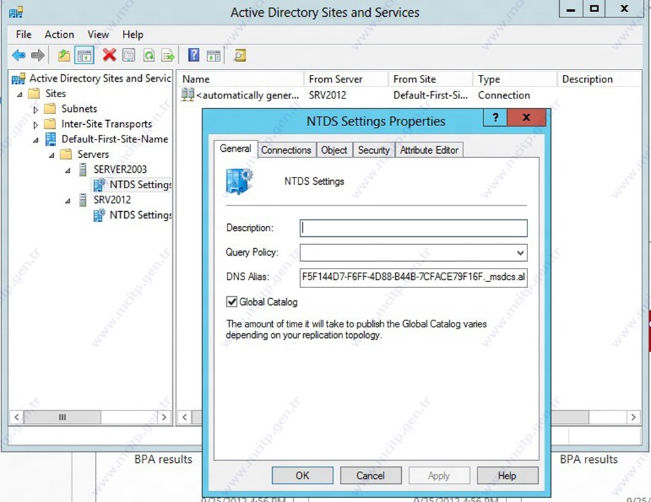Toggle Show/Hide Console Tree toolbar icon
Image resolution: width=651 pixels, height=502 pixels.
pyautogui.click(x=84, y=55)
